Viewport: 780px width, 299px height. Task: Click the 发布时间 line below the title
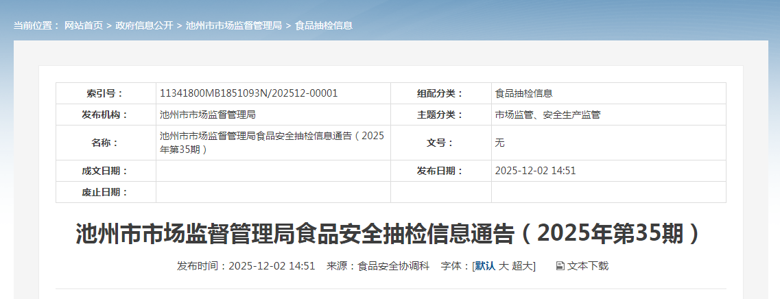(x=246, y=266)
